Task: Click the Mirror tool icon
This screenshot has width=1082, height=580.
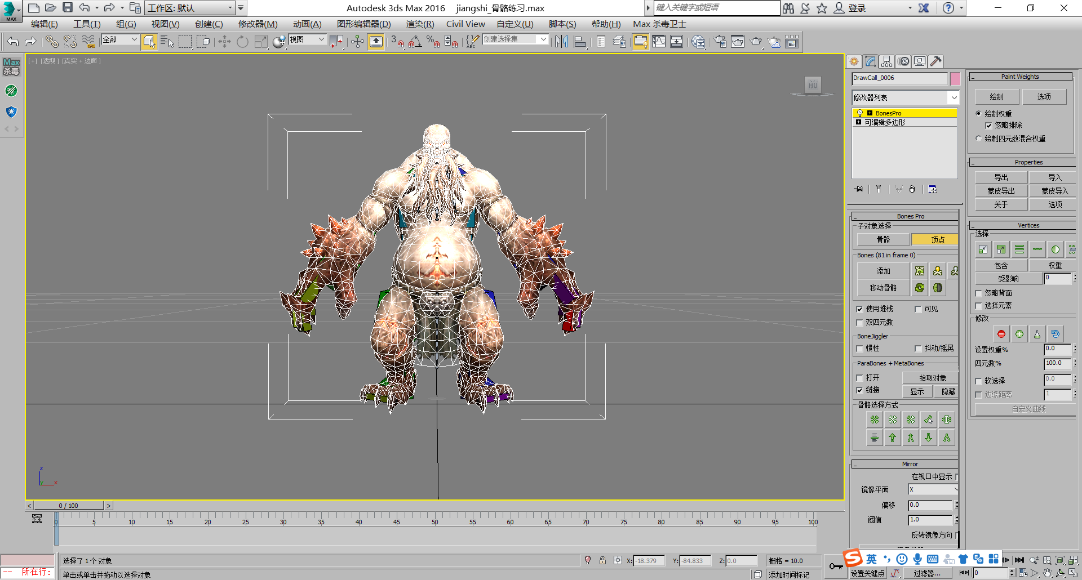Action: pyautogui.click(x=561, y=41)
